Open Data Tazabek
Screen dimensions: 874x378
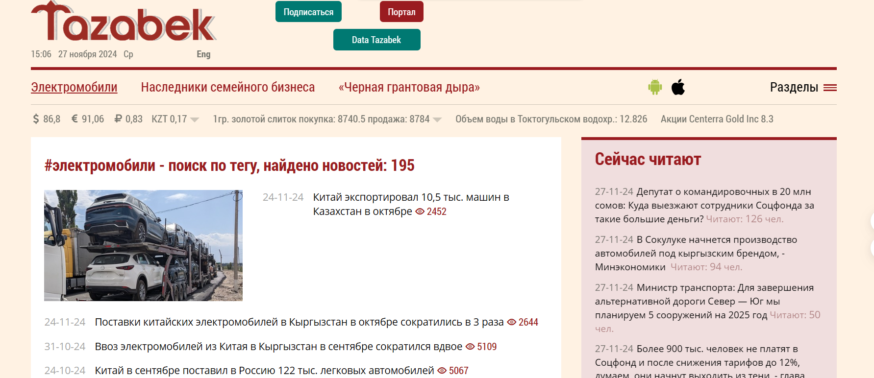tap(376, 40)
